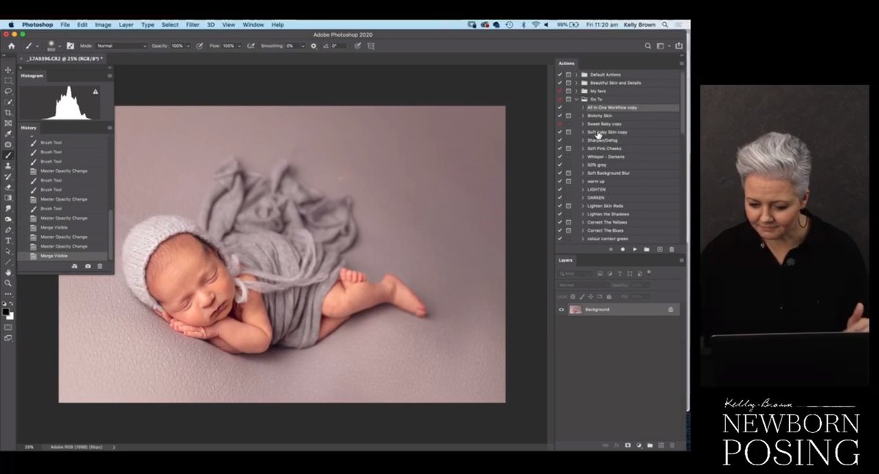Enable the dialog toggle for Soft Pink Cheeks
The image size is (879, 474).
click(x=568, y=149)
